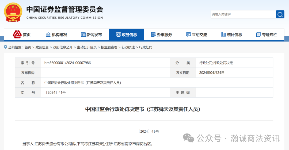Image resolution: width=289 pixels, height=150 pixels.
Task: Open the 新闻发布 navigation tab
Action: coord(92,35)
